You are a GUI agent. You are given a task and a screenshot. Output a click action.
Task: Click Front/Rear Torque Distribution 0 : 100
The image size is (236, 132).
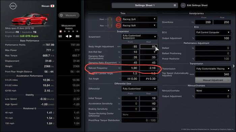tap(139, 120)
